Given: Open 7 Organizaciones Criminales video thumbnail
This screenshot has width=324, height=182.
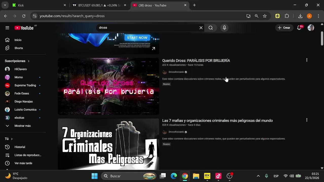Looking at the screenshot, I should (x=108, y=144).
